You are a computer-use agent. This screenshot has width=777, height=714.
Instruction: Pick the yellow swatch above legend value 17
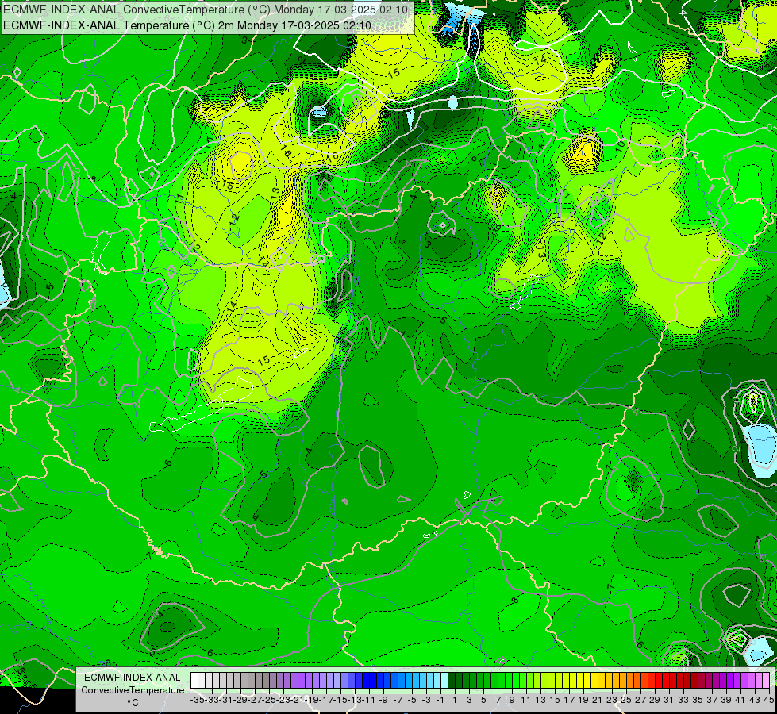coord(566,681)
